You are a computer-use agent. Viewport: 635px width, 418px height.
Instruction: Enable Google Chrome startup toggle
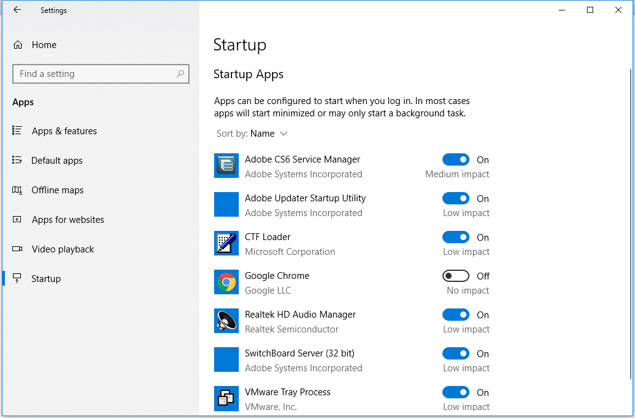[455, 276]
